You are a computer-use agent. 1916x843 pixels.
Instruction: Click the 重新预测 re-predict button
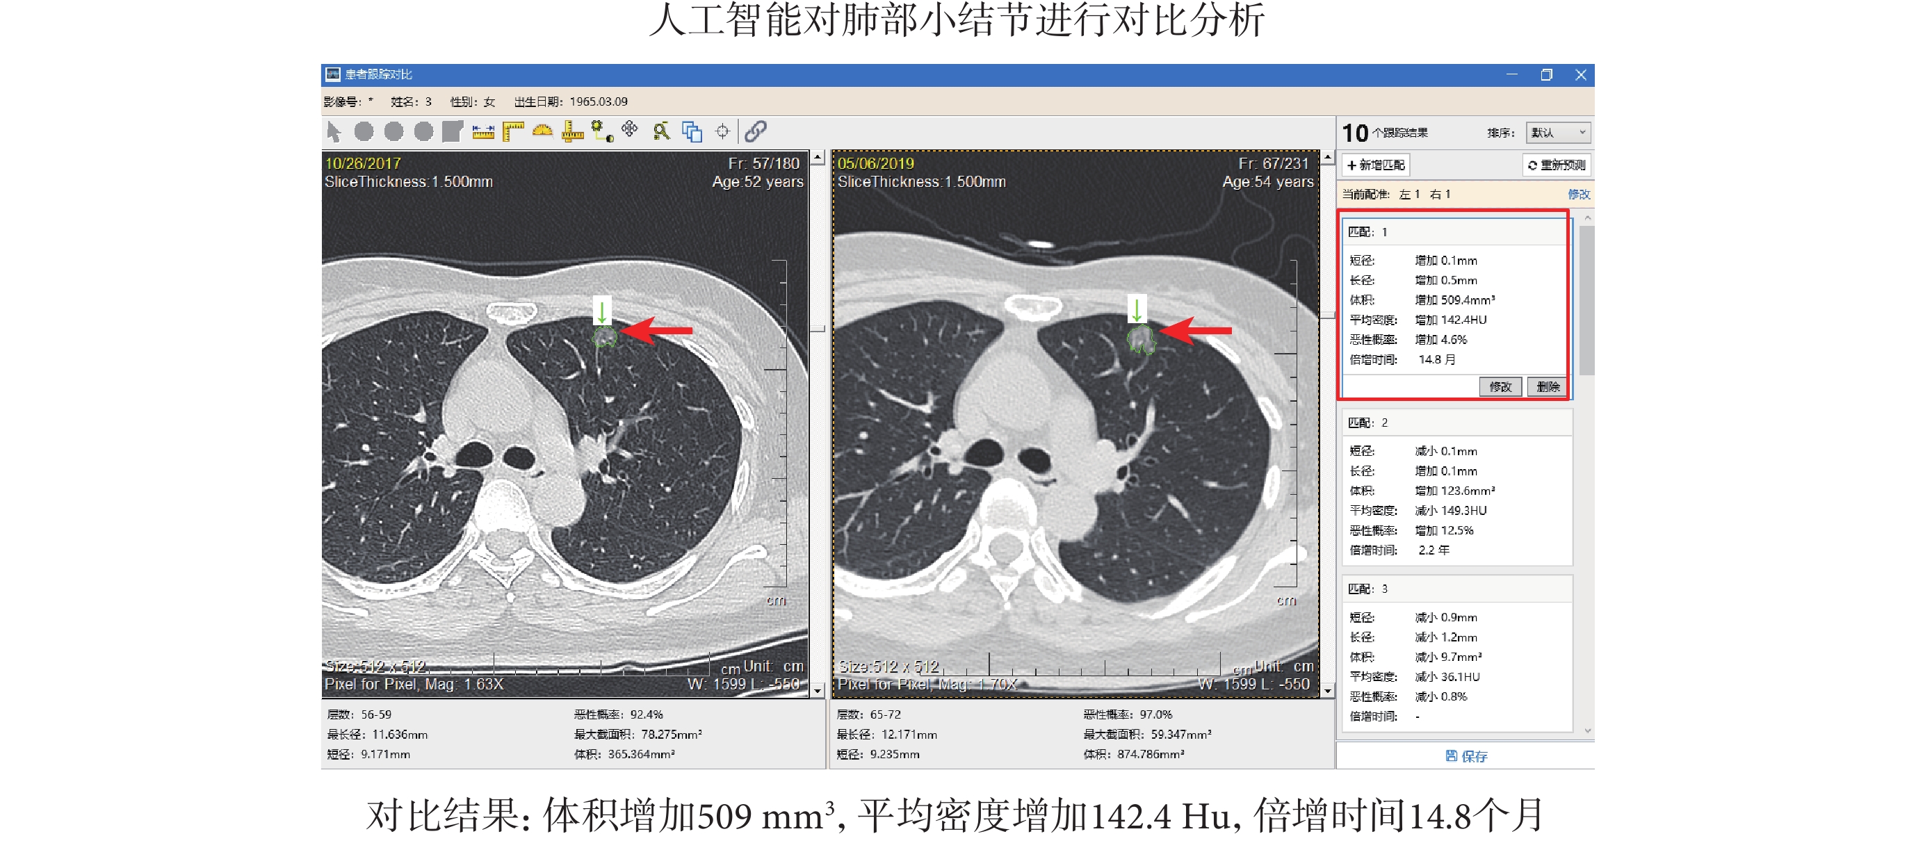1556,165
